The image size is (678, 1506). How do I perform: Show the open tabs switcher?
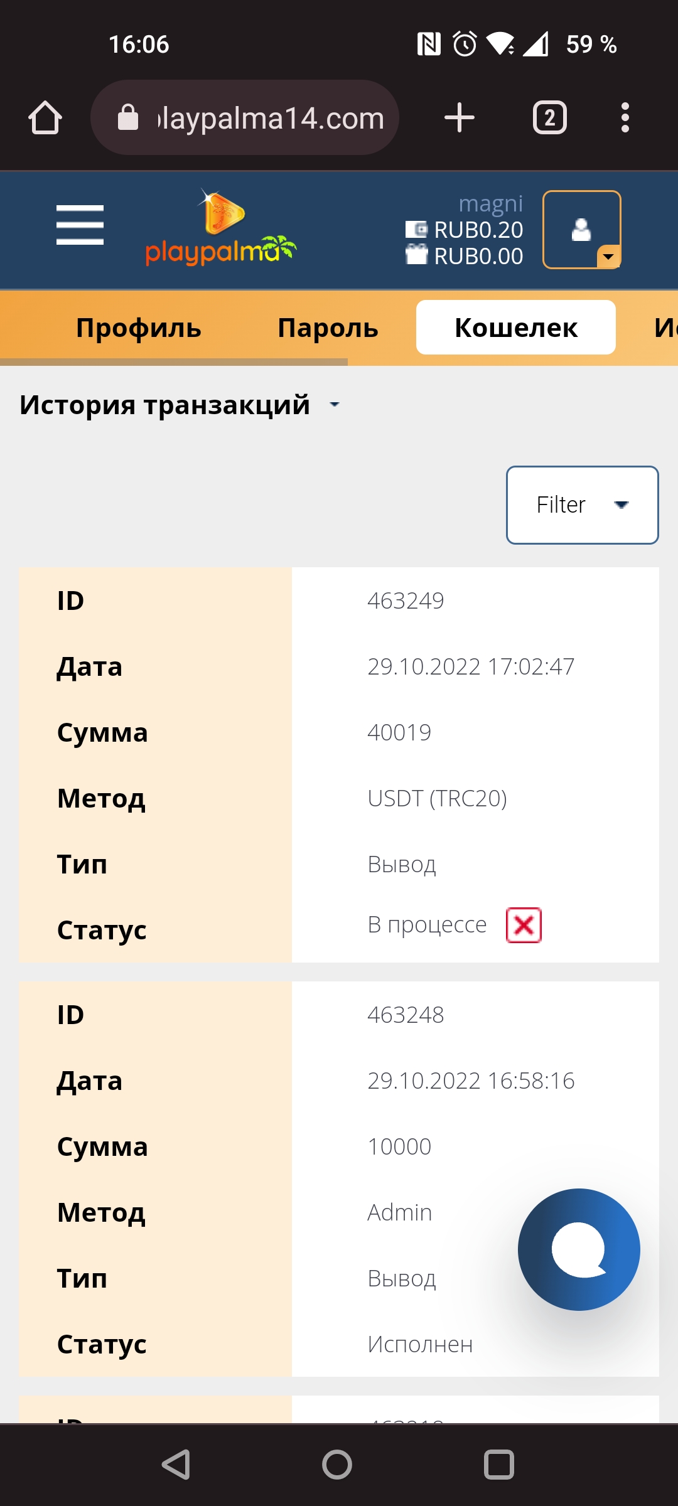550,117
